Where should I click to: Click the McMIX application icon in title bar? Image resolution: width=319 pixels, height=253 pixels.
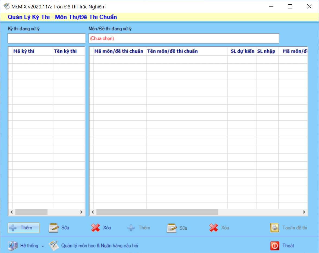[7, 6]
